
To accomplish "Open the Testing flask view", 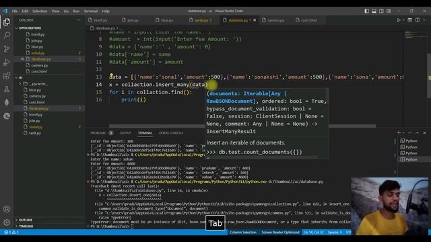I will [7, 89].
